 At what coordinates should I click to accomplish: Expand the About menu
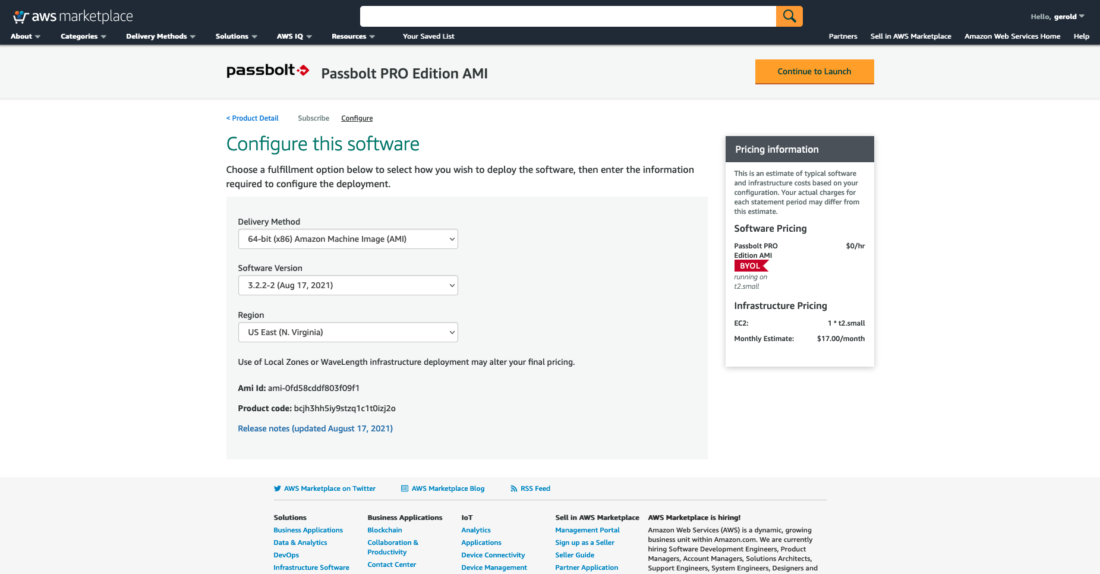(x=26, y=36)
